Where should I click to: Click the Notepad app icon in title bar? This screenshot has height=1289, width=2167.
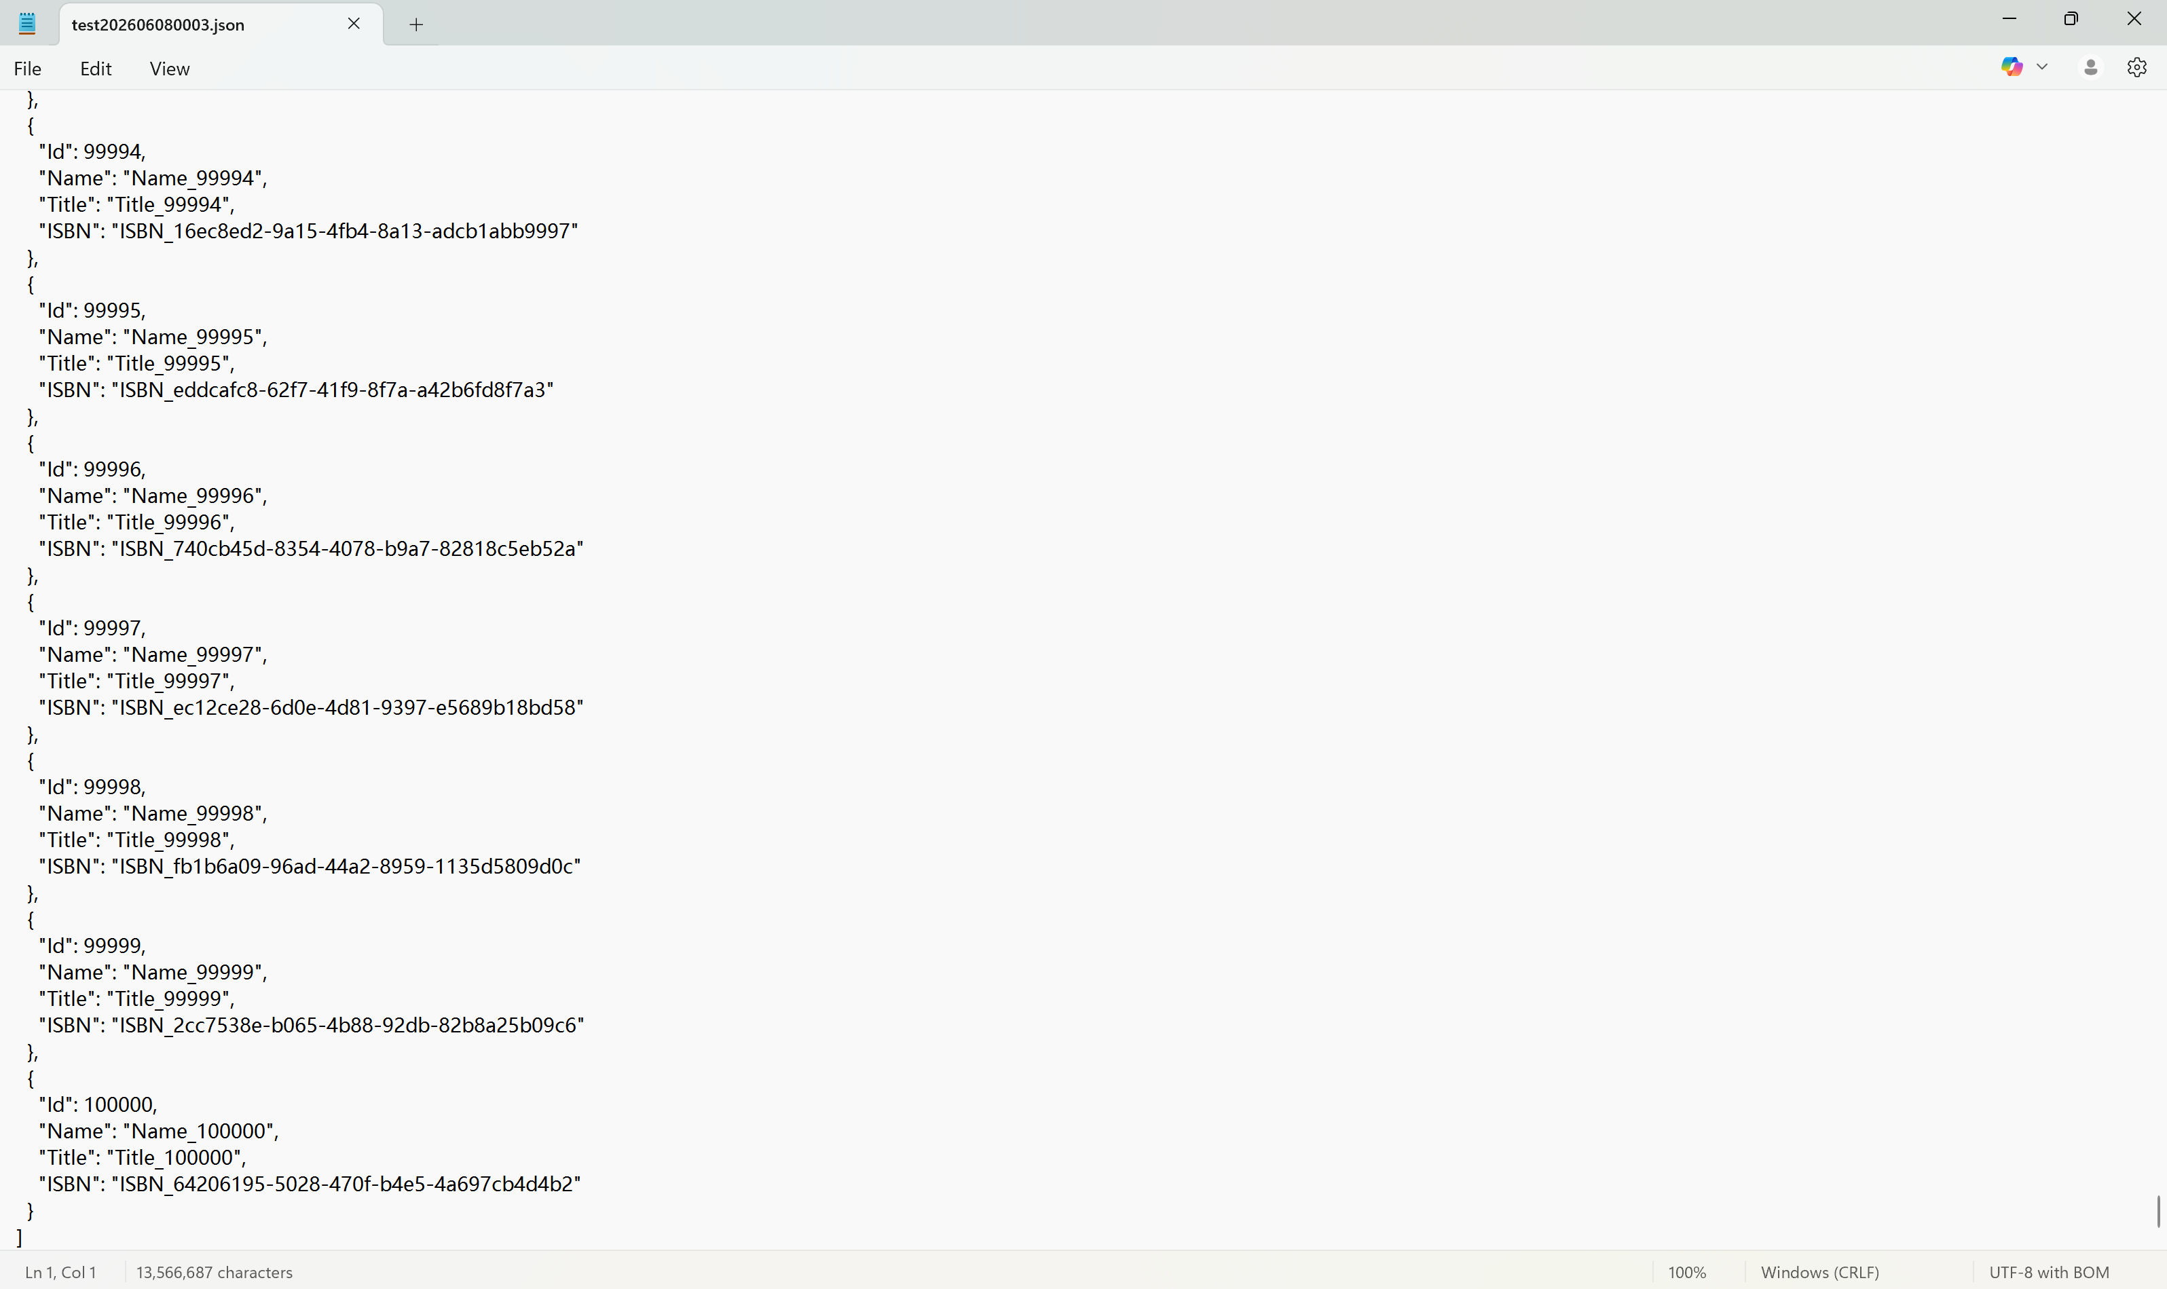(x=27, y=24)
